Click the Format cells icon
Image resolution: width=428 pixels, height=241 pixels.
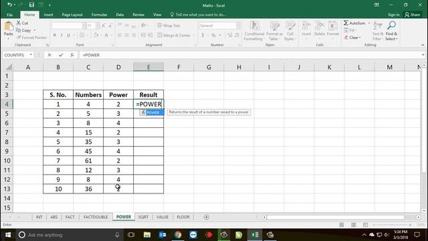tap(332, 25)
